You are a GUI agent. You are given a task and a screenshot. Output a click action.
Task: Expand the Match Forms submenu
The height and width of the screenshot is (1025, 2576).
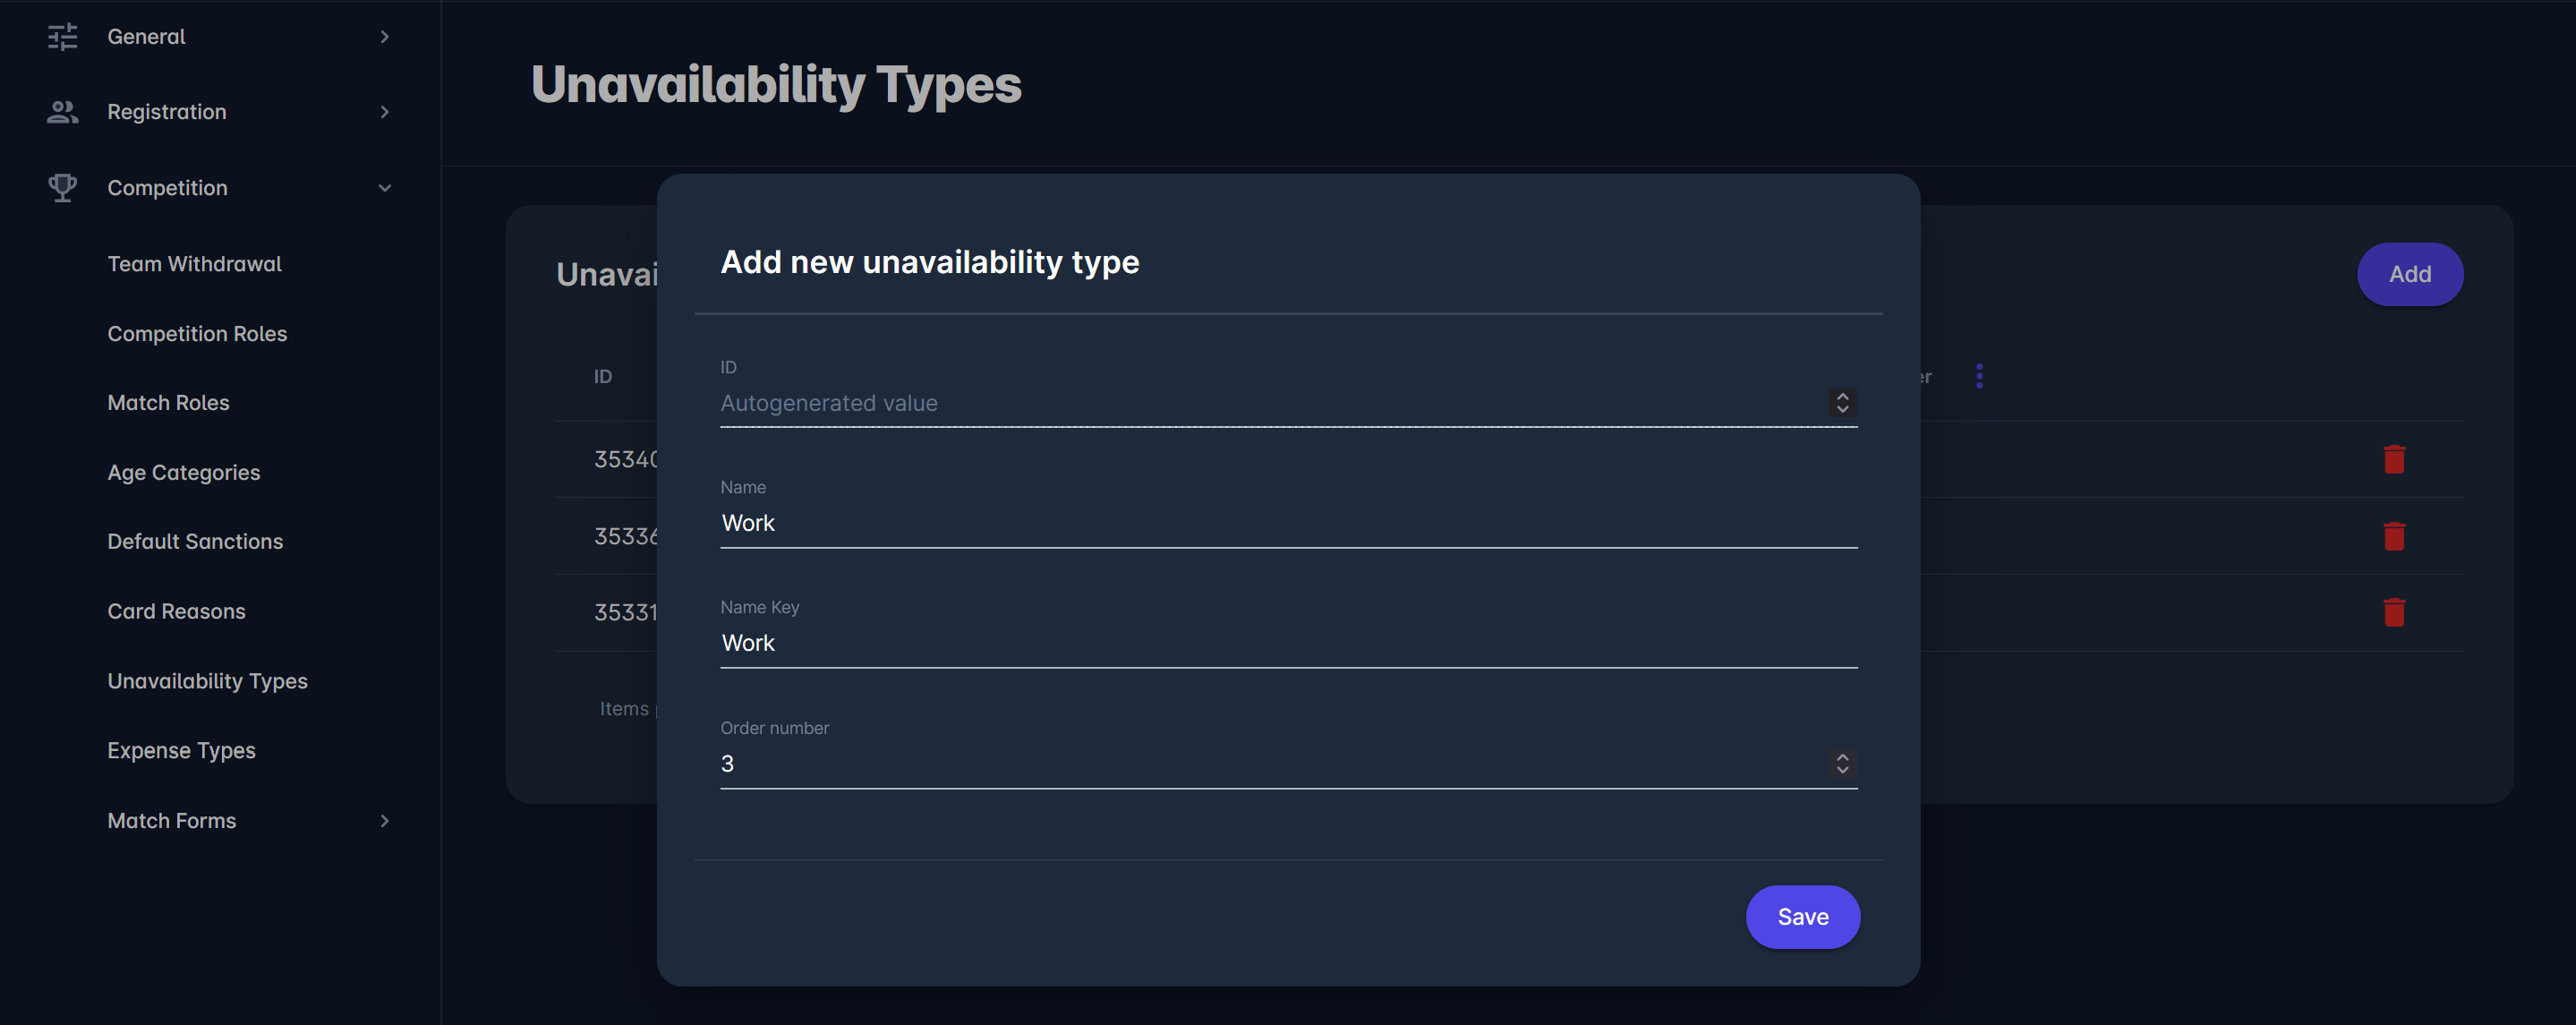pos(384,821)
